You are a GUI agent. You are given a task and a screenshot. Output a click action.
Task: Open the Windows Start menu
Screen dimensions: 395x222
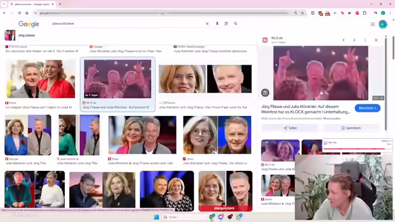(x=156, y=217)
